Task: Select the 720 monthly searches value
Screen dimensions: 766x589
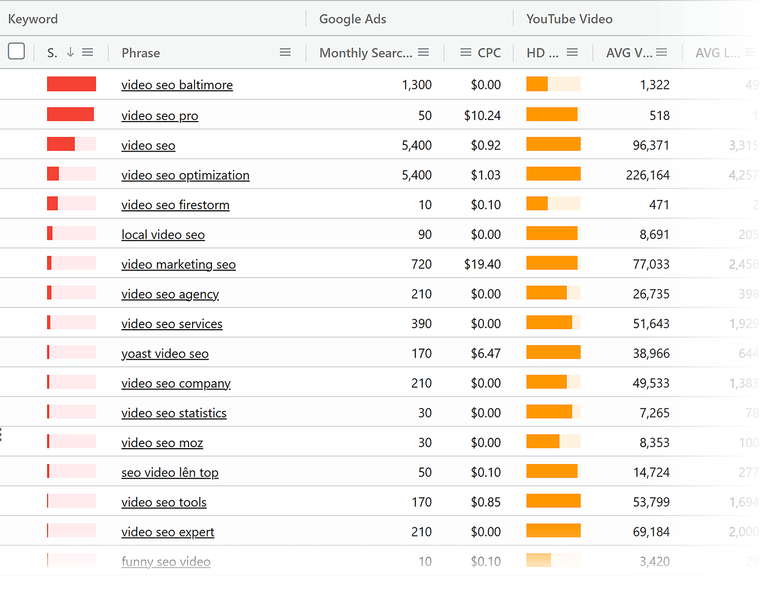Action: click(x=422, y=264)
